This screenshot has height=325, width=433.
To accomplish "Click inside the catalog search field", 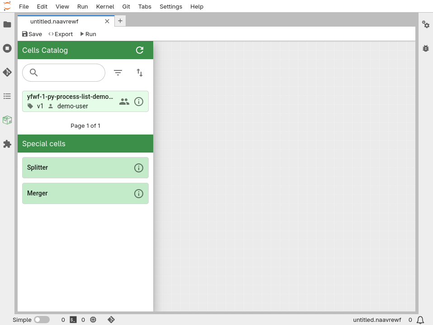I will 63,72.
